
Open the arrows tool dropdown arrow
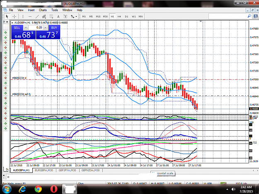pos(76,17)
